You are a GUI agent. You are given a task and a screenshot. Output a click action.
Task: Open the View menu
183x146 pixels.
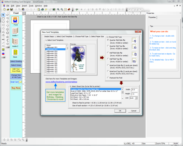pyautogui.click(x=18, y=6)
